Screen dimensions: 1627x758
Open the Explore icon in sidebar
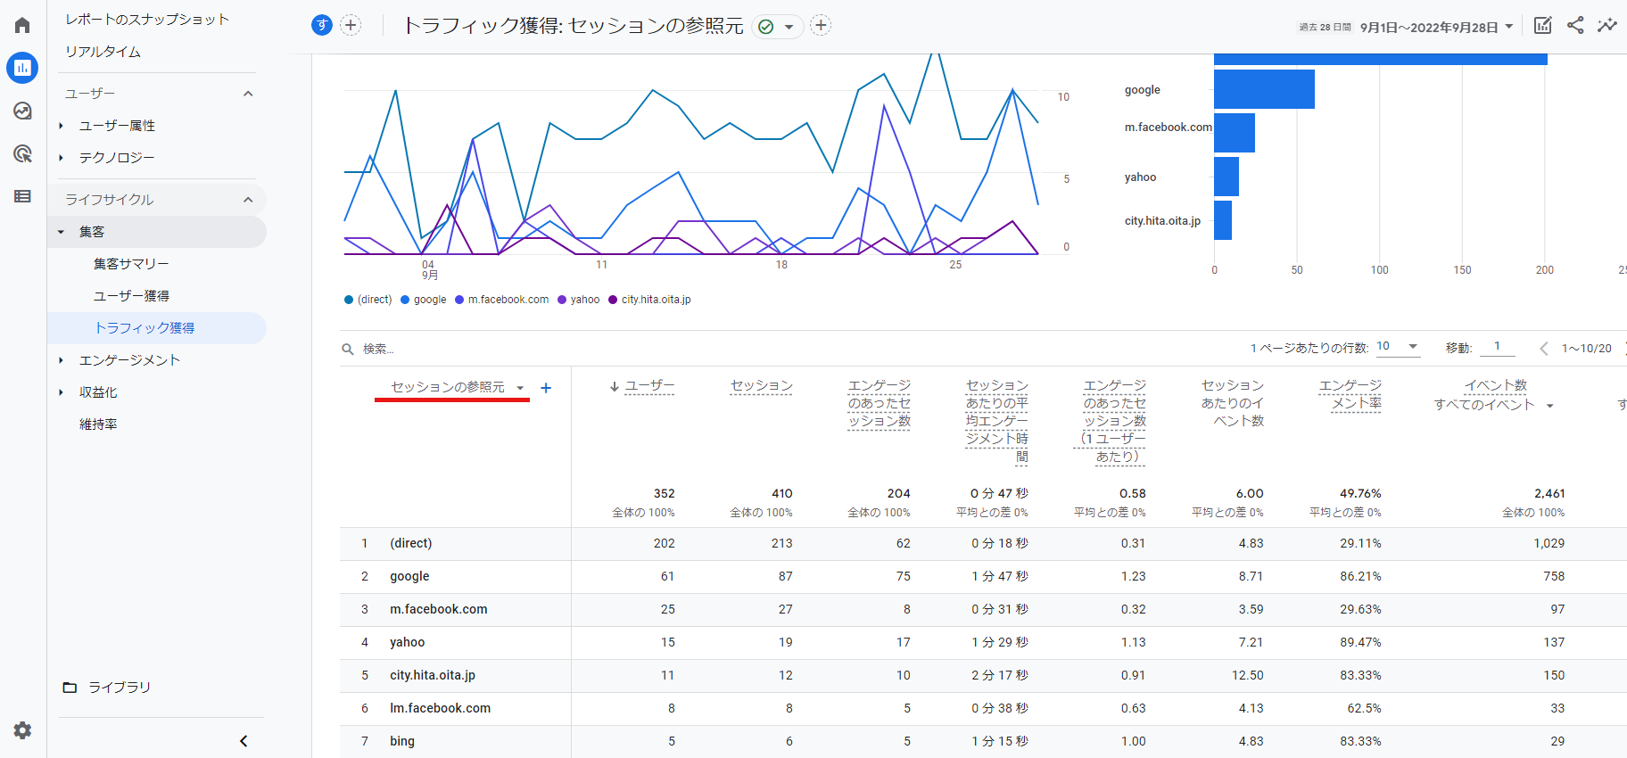(x=22, y=111)
